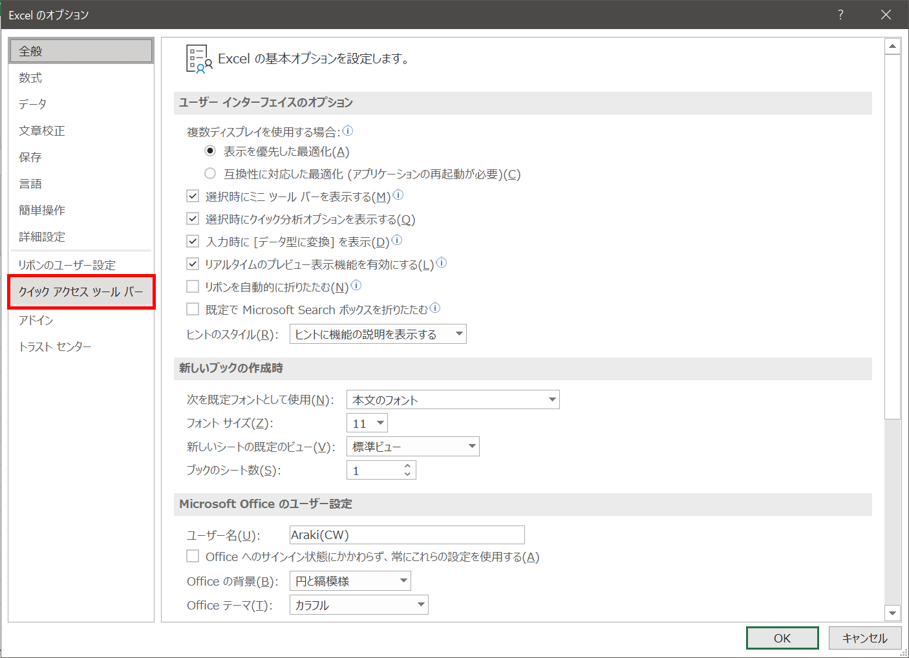Click the vertical scrollbar thumb
The image size is (909, 658).
click(892, 237)
